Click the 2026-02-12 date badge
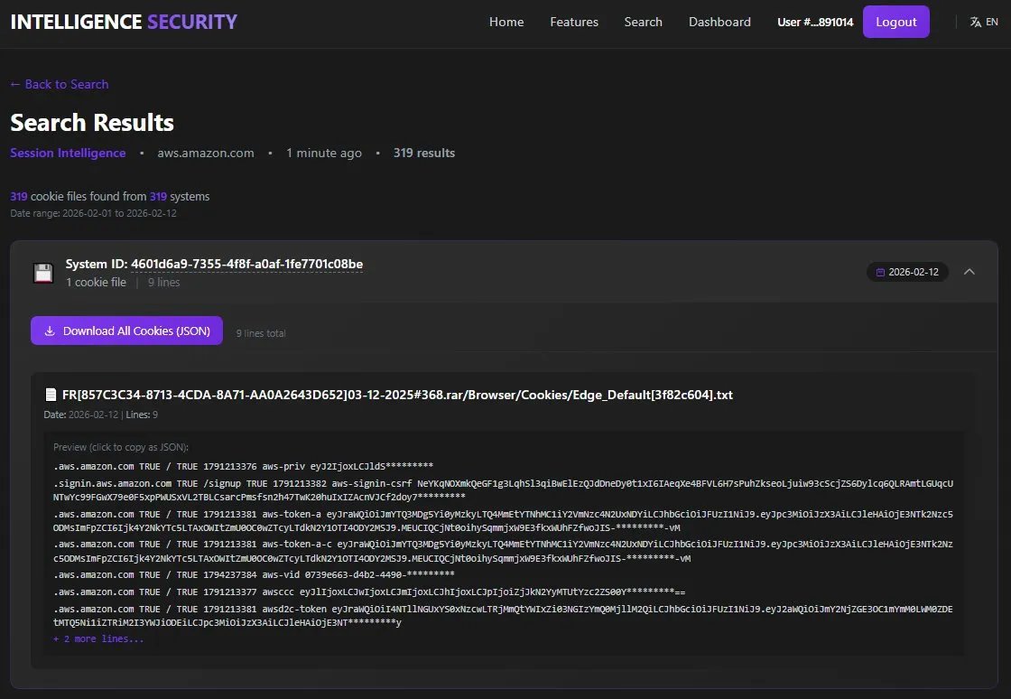Image resolution: width=1011 pixels, height=699 pixels. (908, 272)
